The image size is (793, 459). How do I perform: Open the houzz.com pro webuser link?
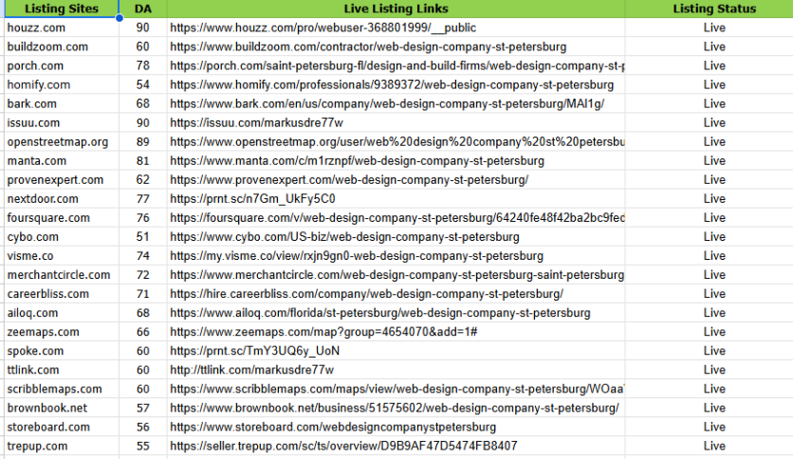point(323,28)
